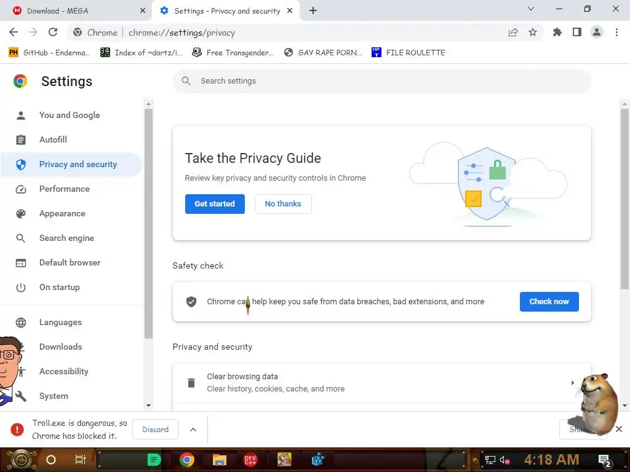Open Downloads settings
The width and height of the screenshot is (630, 472).
point(61,347)
